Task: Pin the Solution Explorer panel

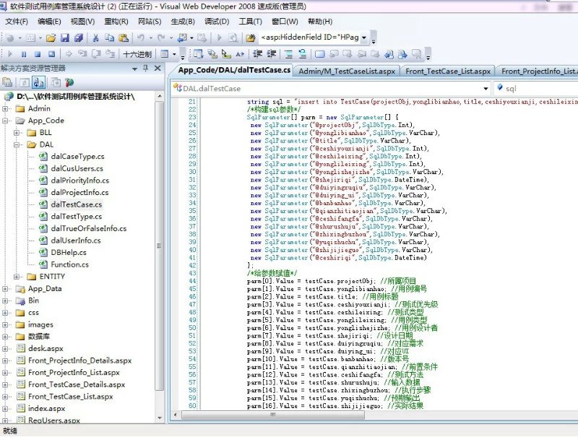Action: pyautogui.click(x=146, y=68)
